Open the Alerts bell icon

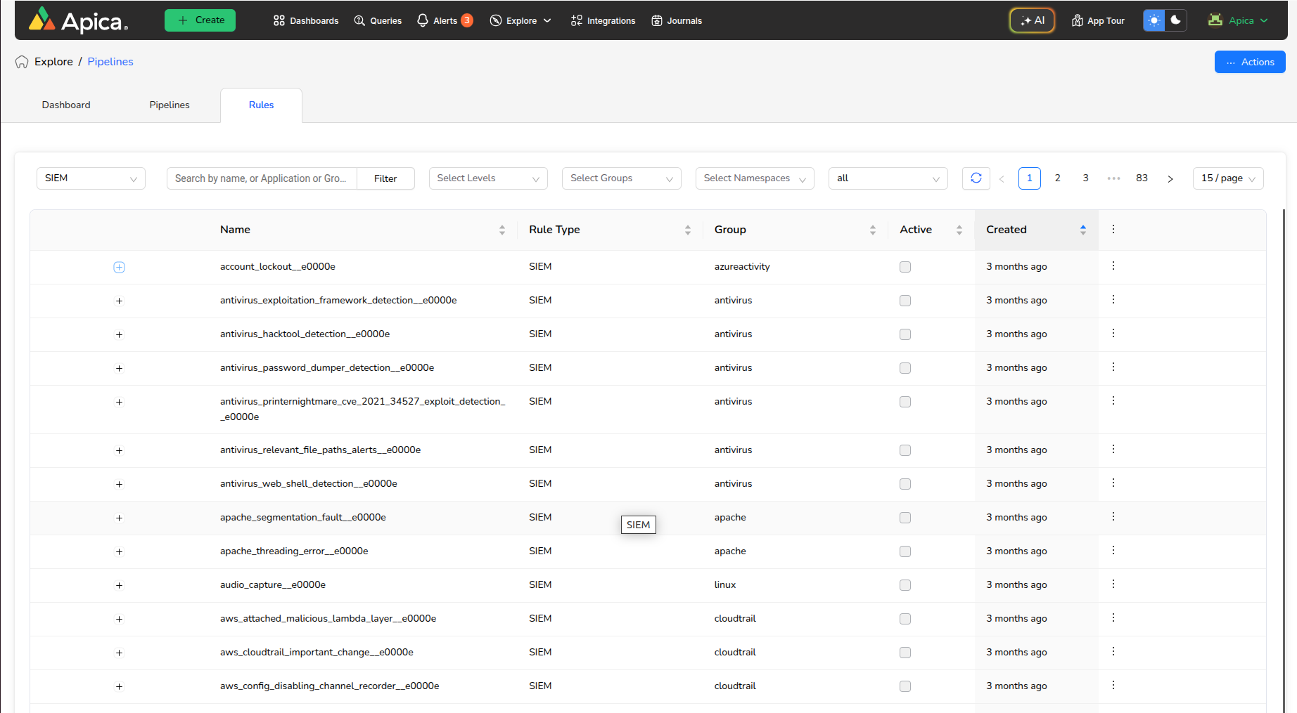point(423,20)
